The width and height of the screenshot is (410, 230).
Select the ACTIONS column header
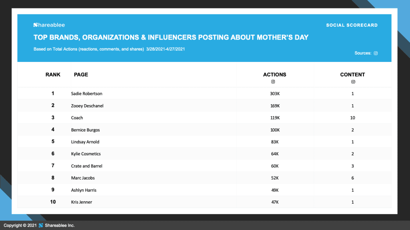(274, 75)
